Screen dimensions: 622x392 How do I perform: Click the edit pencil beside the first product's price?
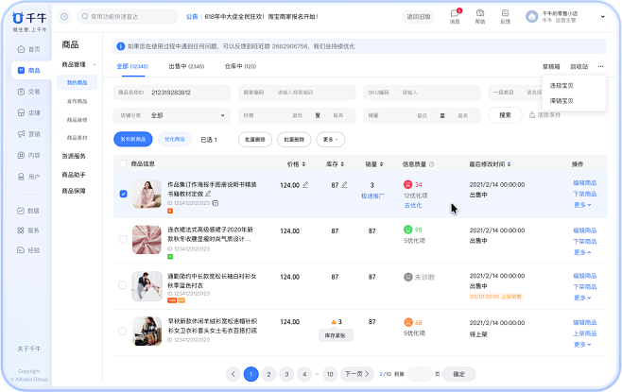coord(305,185)
